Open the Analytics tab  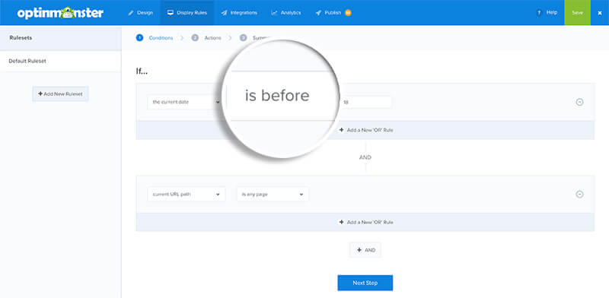coord(286,13)
